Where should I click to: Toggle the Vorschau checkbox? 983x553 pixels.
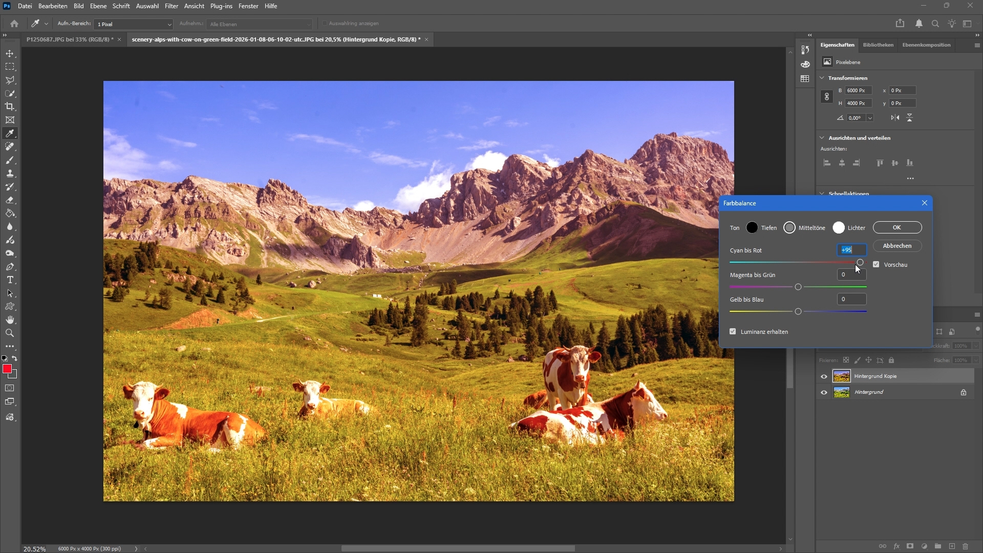[876, 265]
